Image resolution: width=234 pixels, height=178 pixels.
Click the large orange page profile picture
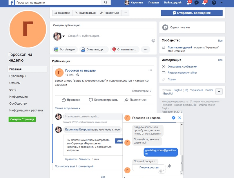click(x=28, y=29)
